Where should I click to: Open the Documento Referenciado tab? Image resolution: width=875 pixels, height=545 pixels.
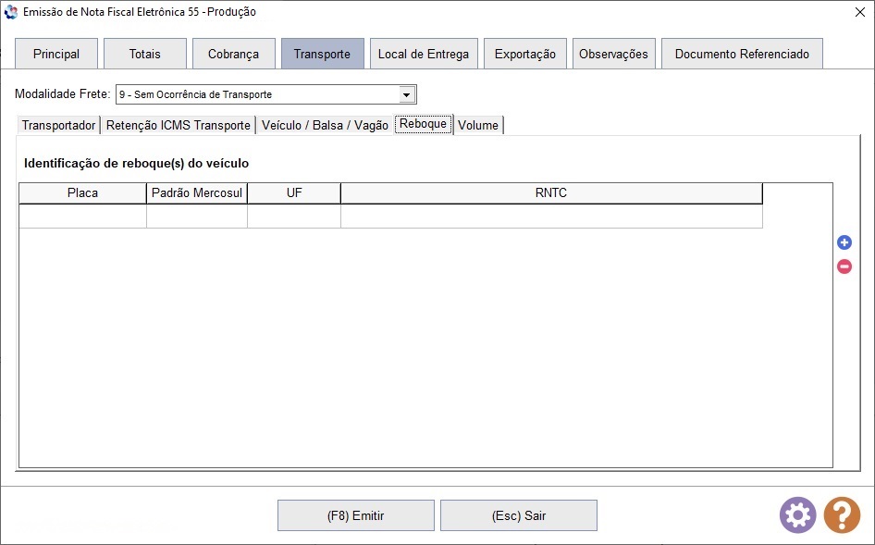(741, 54)
